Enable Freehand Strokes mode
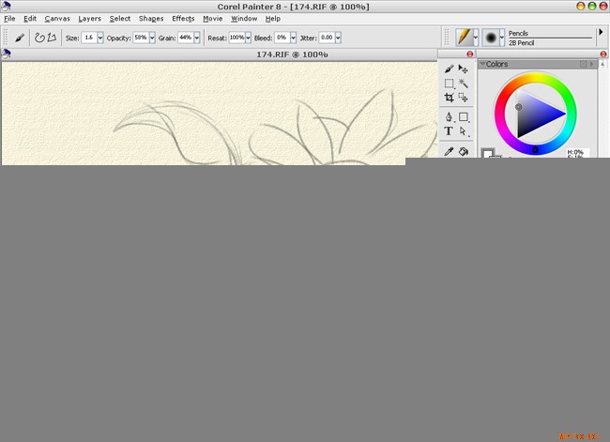 point(39,38)
